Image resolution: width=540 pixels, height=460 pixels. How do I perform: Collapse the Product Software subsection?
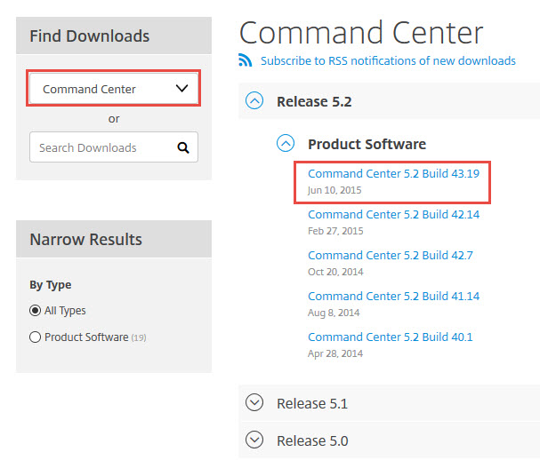coord(286,143)
